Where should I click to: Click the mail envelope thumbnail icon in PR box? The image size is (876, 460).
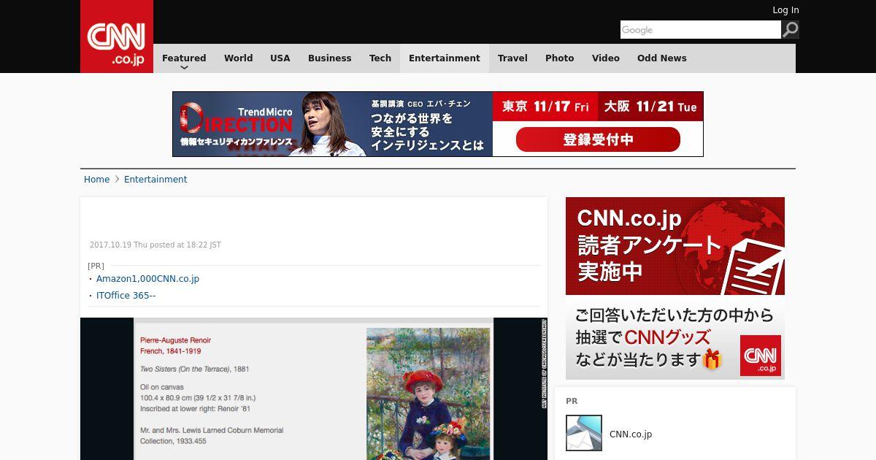point(584,433)
